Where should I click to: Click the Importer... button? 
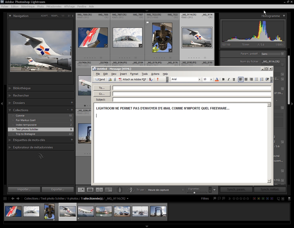click(24, 189)
